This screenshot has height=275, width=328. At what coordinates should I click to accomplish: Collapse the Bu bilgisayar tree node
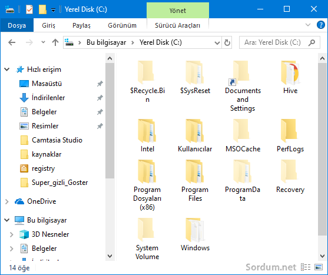(7, 220)
